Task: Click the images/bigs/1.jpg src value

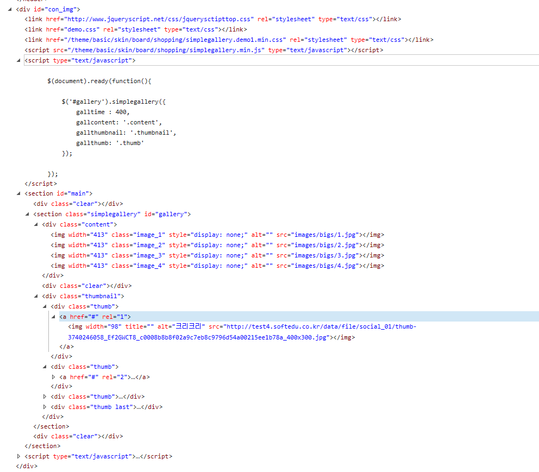Action: coord(325,235)
